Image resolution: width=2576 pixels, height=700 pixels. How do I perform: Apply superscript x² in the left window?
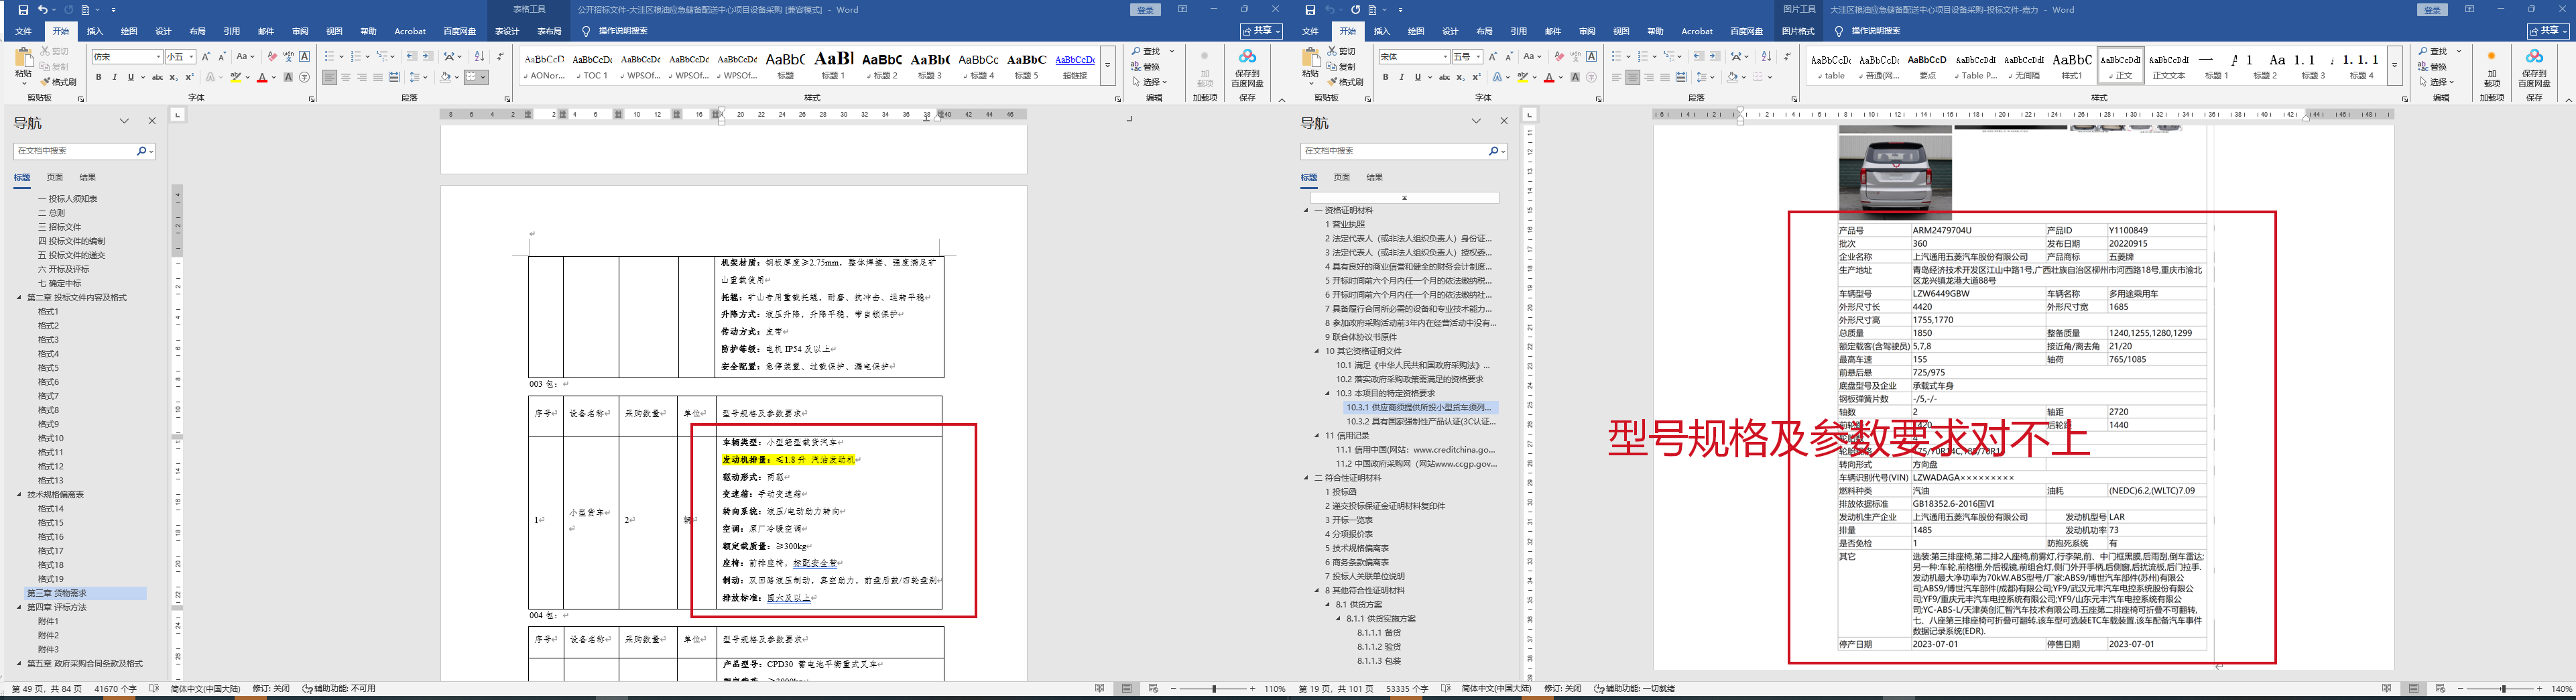(189, 77)
